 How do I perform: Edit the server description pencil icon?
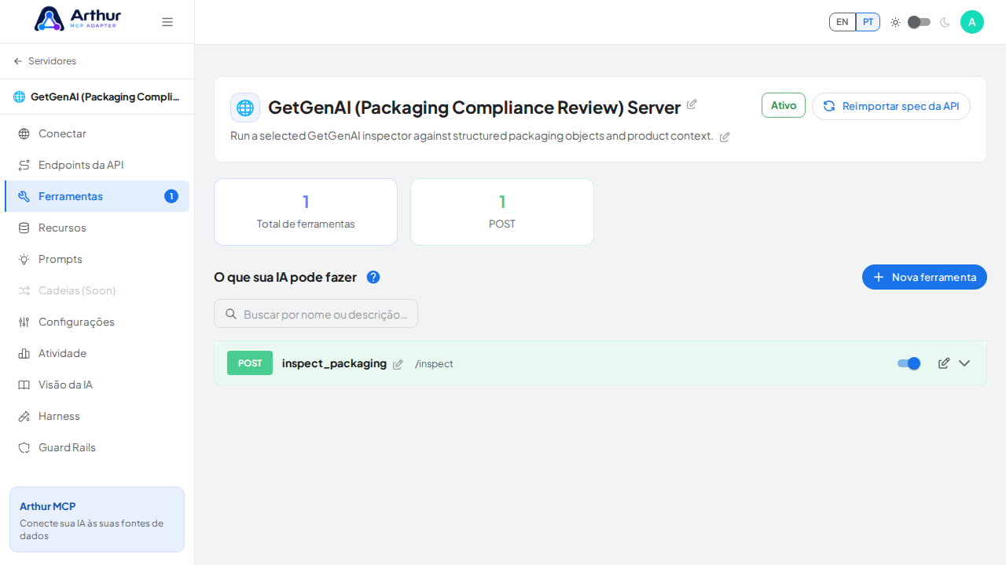(725, 137)
